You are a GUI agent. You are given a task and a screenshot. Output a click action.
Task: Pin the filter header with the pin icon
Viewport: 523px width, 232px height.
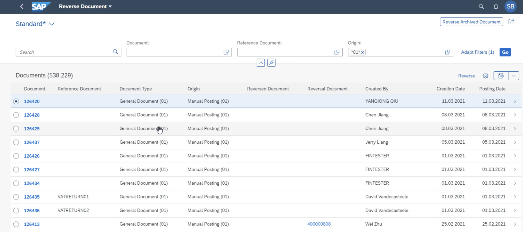pos(271,63)
